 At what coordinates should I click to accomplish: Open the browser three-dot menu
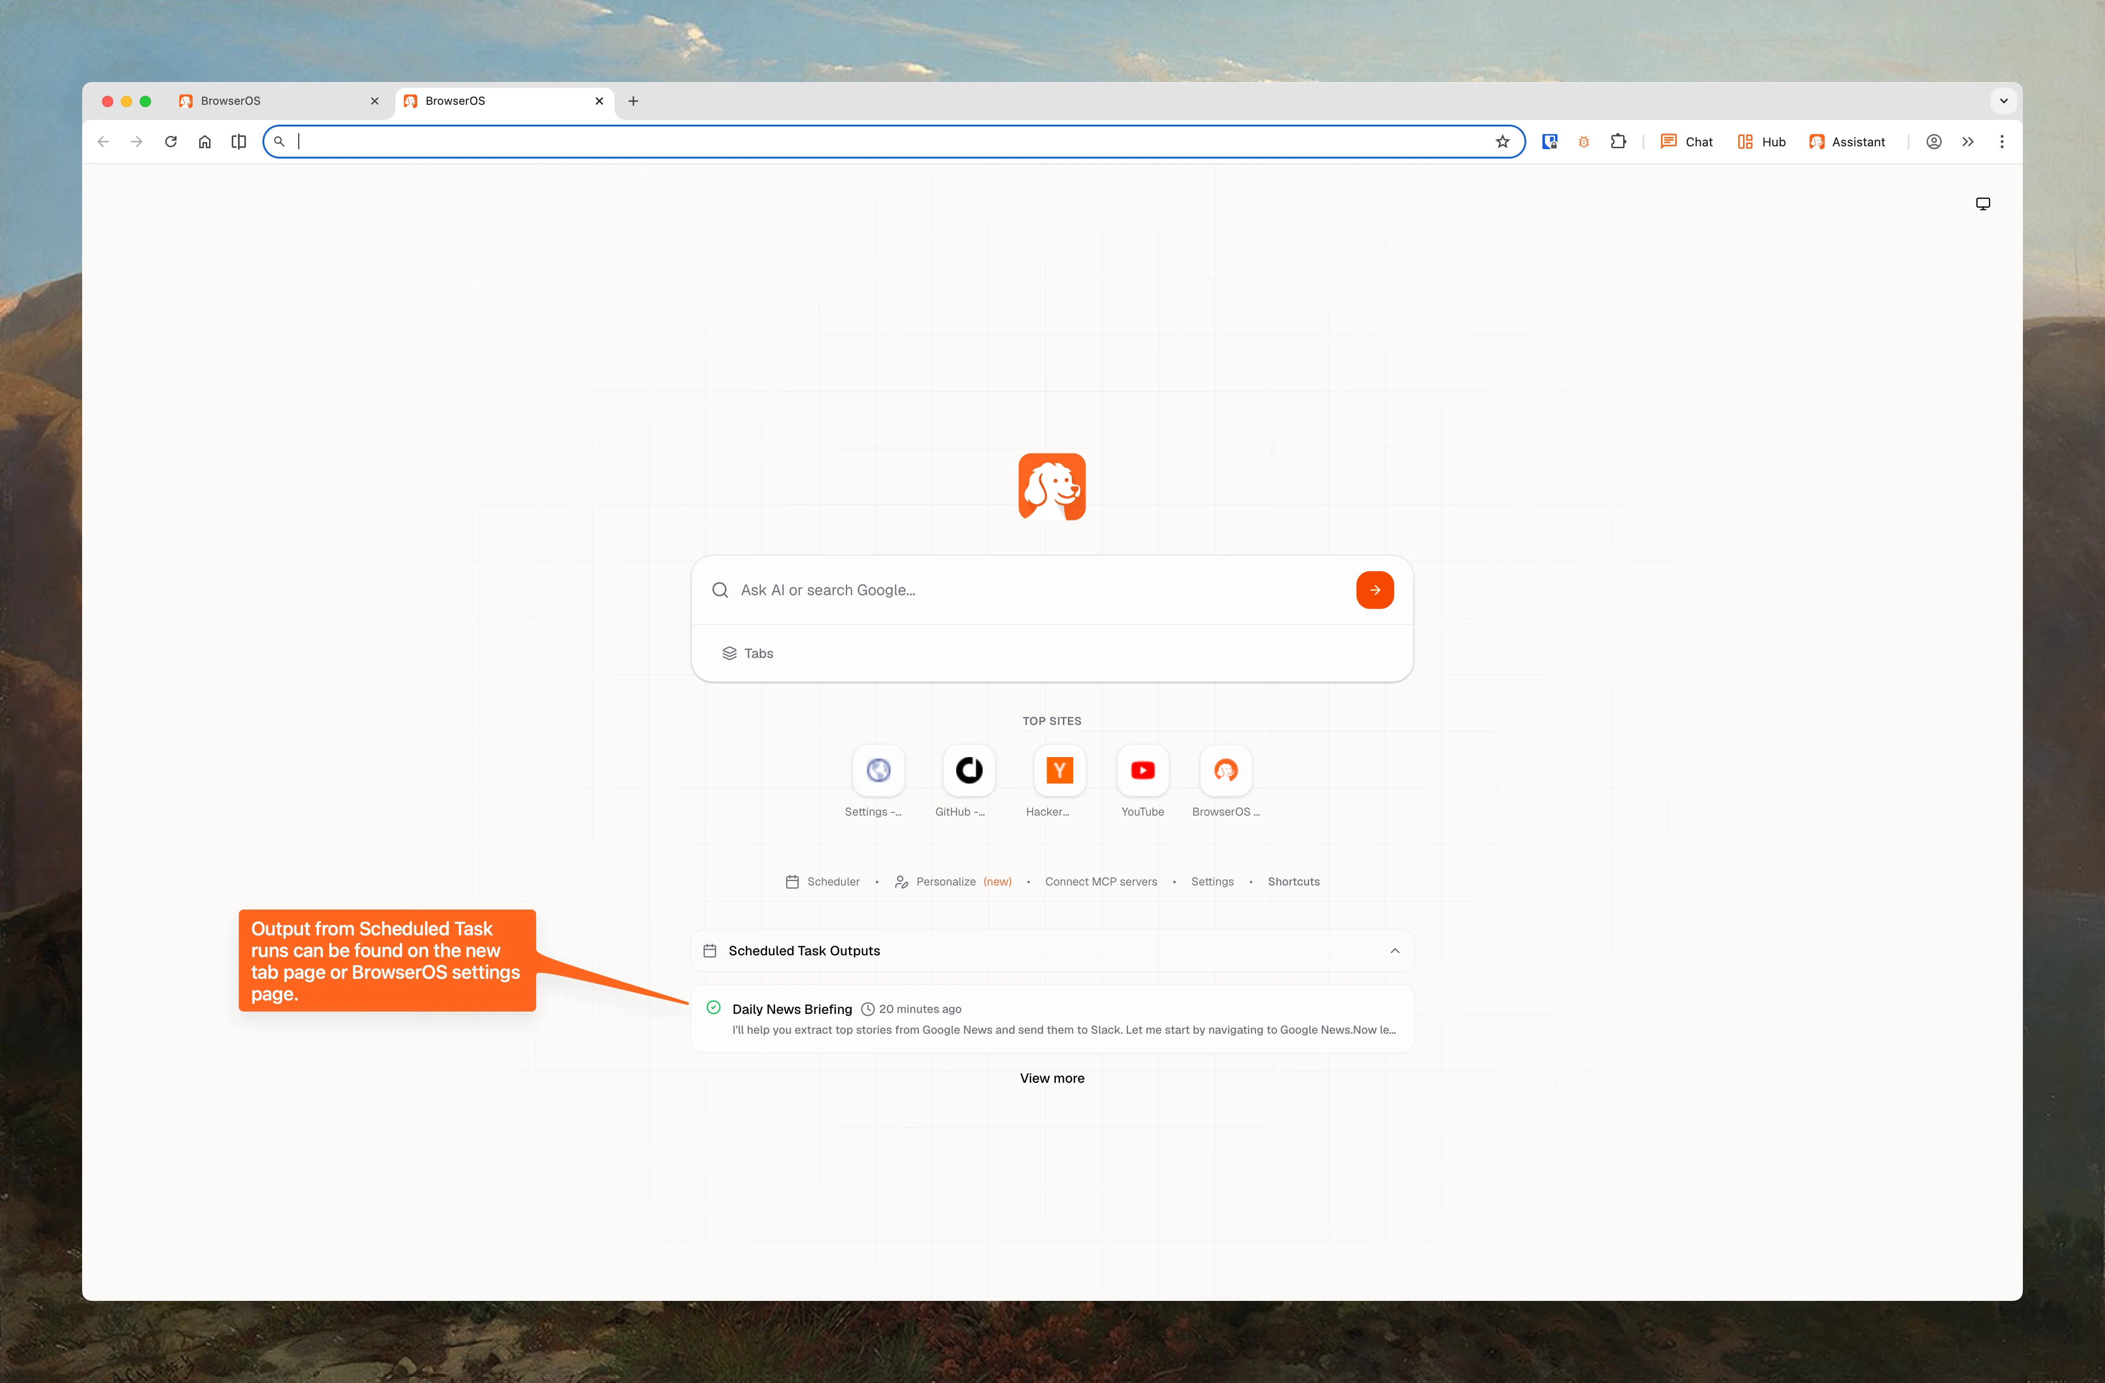[2002, 142]
